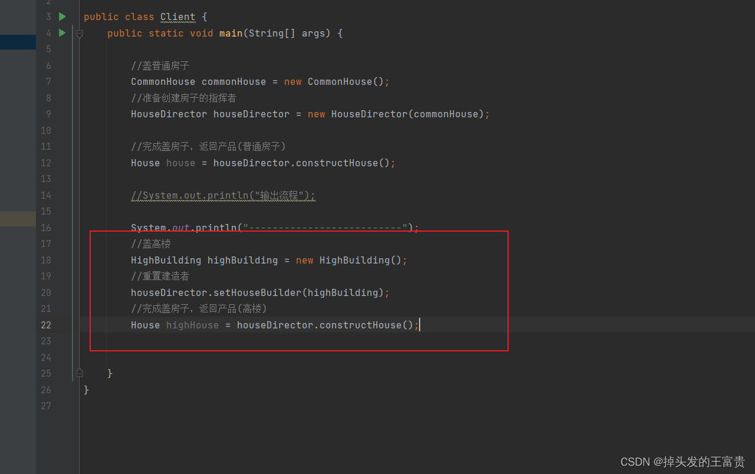The height and width of the screenshot is (474, 755).
Task: Run the Client class with its gutter arrow
Action: 62,17
